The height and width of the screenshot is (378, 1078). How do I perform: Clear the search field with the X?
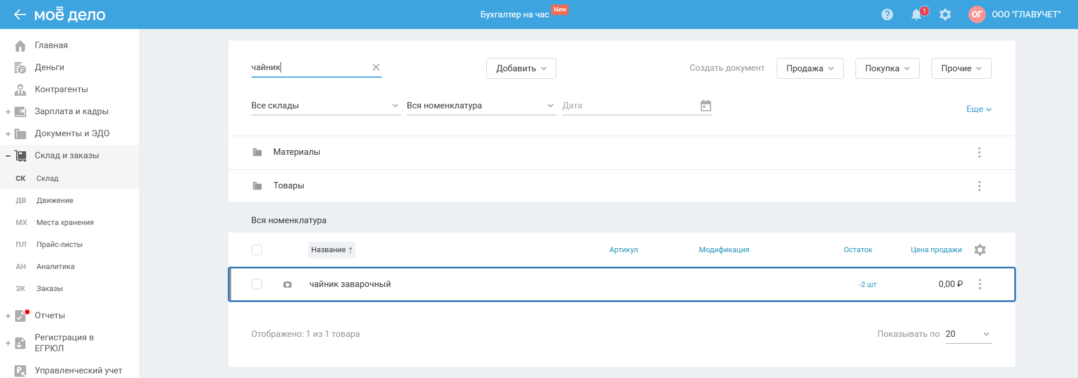point(376,67)
